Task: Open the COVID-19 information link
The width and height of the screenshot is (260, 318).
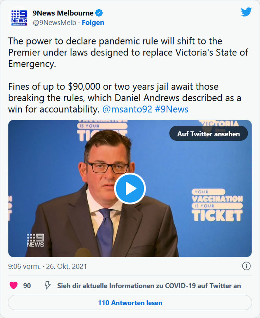Action: (149, 286)
